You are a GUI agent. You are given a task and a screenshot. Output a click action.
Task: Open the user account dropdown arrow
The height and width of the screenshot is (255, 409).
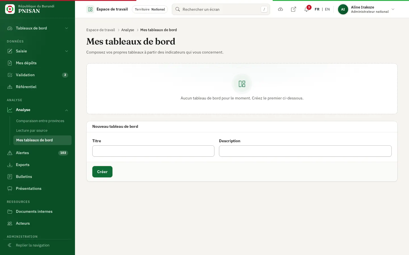pos(393,9)
